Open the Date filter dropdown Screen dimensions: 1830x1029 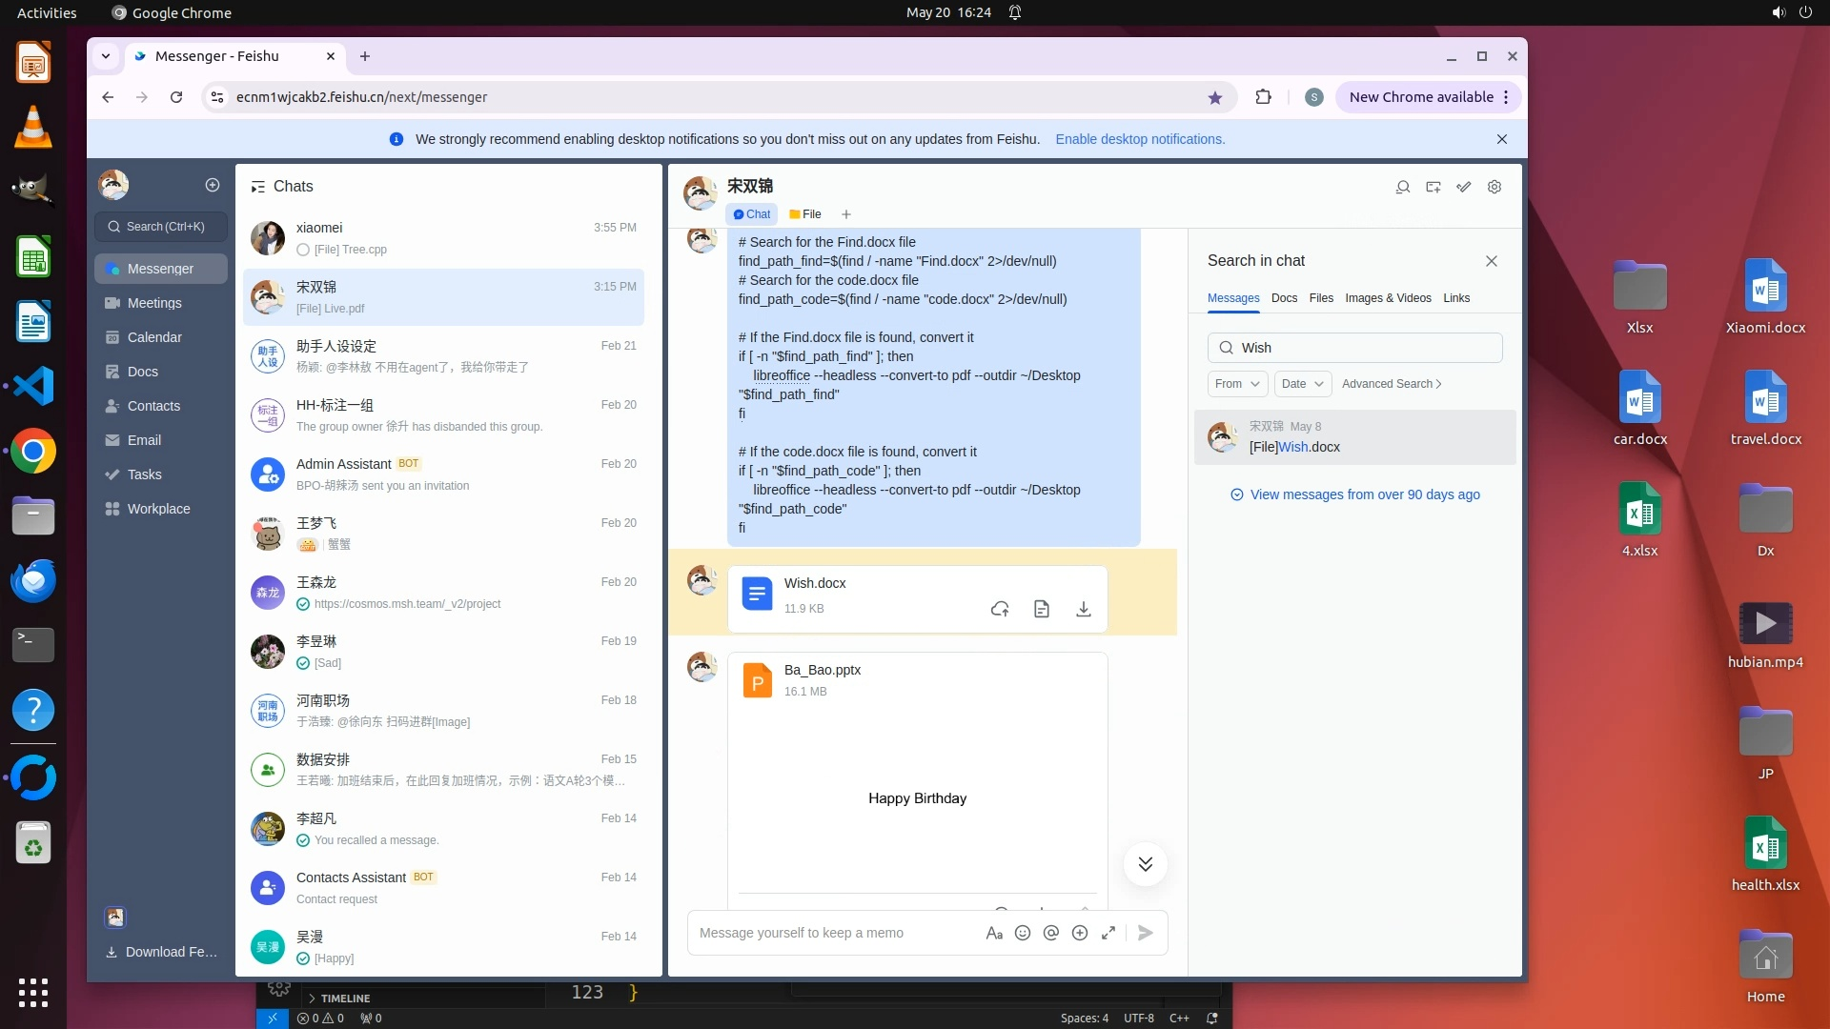(1302, 384)
